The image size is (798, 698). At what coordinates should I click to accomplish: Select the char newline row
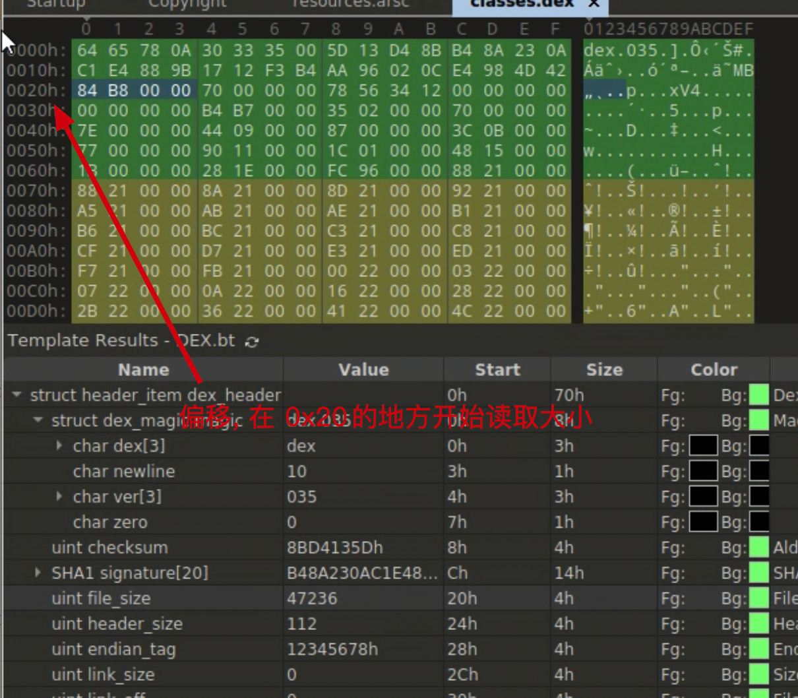click(400, 471)
